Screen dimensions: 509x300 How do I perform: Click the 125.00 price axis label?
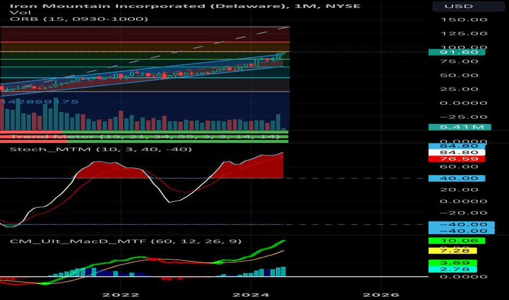(x=464, y=34)
